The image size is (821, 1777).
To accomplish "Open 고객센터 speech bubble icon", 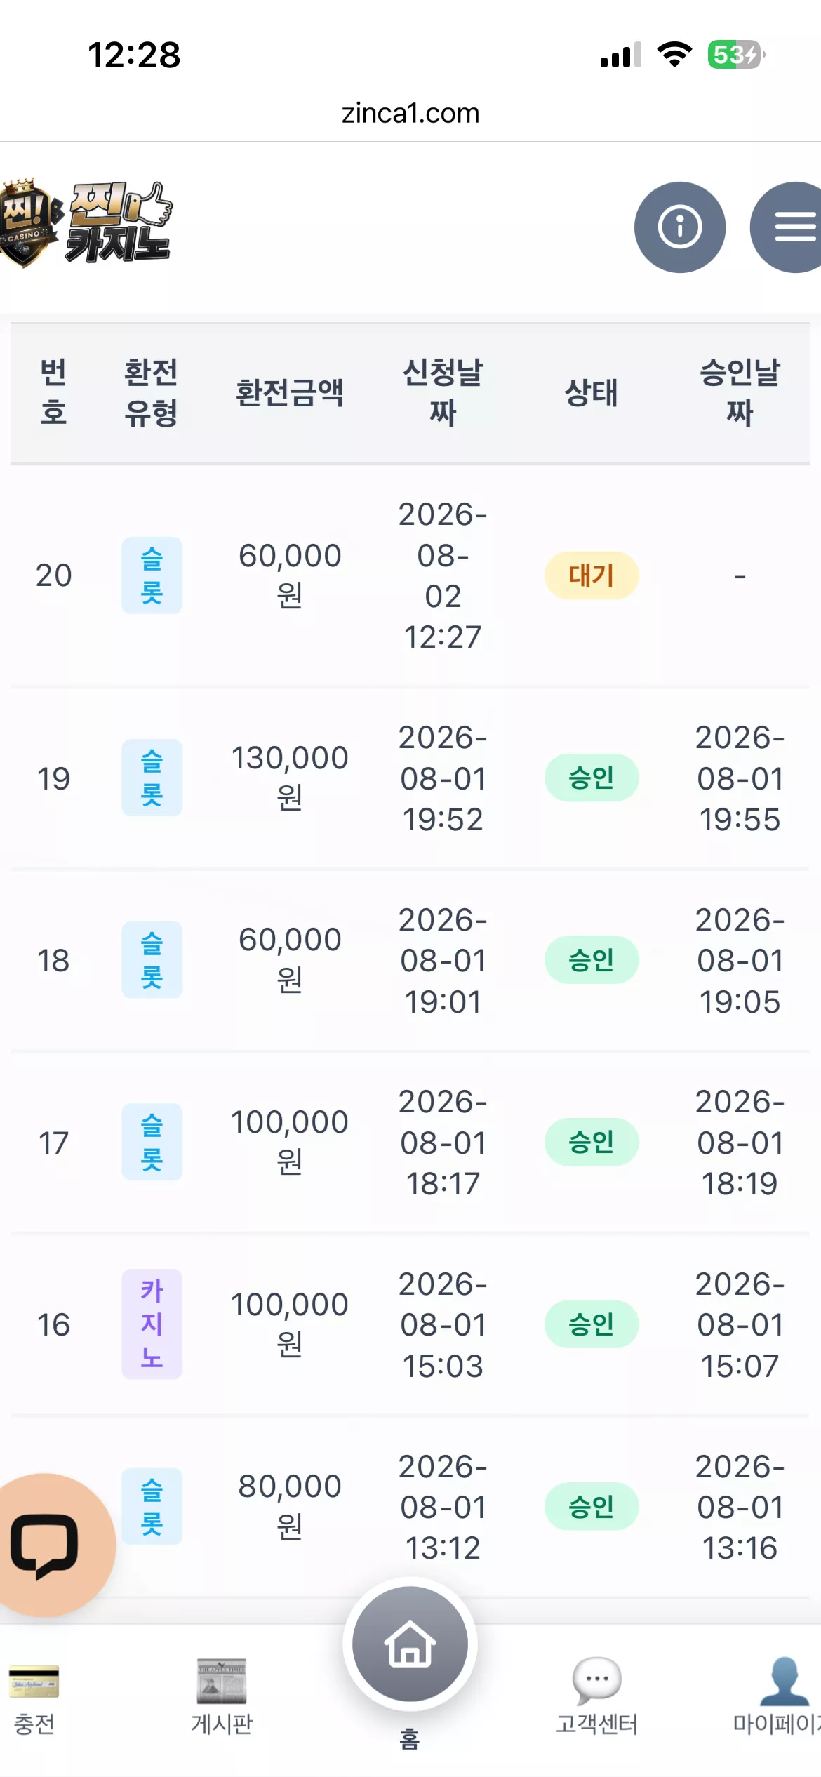I will coord(596,1680).
